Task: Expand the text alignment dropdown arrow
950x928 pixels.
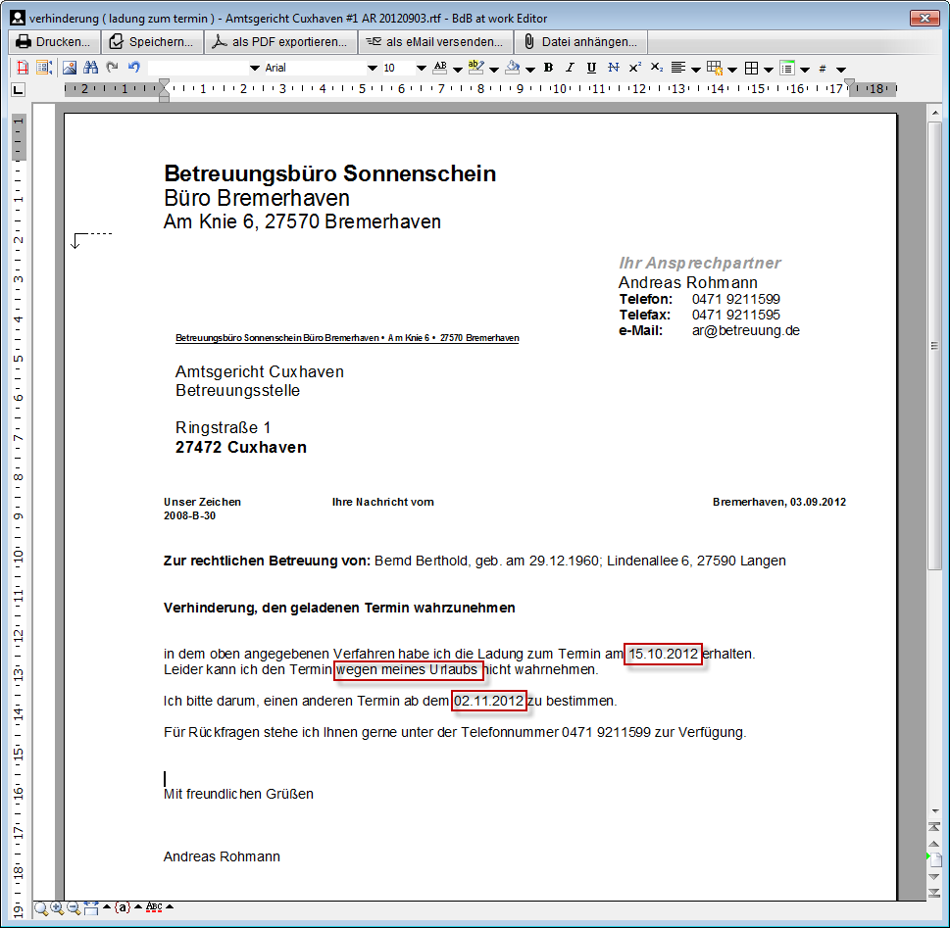Action: [695, 69]
